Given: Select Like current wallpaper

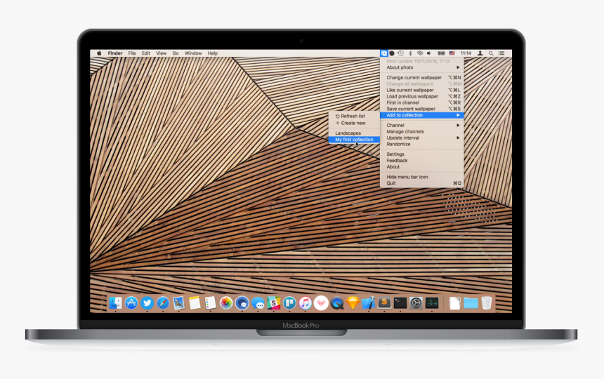Looking at the screenshot, I should (422, 90).
